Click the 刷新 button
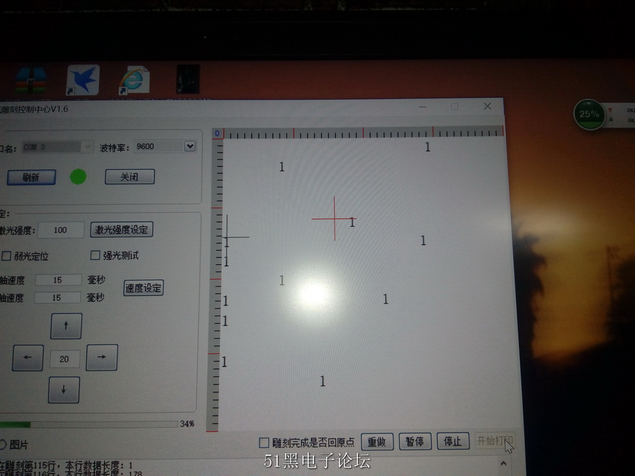The width and height of the screenshot is (635, 476). tap(31, 177)
